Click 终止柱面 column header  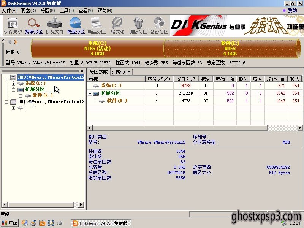(276, 79)
